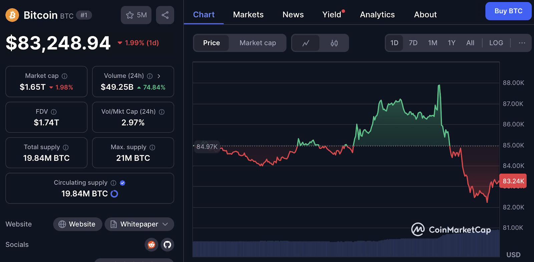Open the Reddit social link icon
The image size is (534, 262).
pos(152,245)
